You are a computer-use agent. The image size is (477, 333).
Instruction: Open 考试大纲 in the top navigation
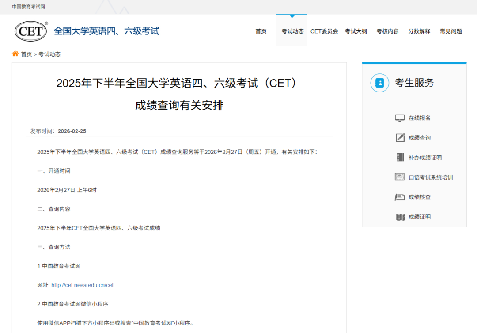click(356, 31)
